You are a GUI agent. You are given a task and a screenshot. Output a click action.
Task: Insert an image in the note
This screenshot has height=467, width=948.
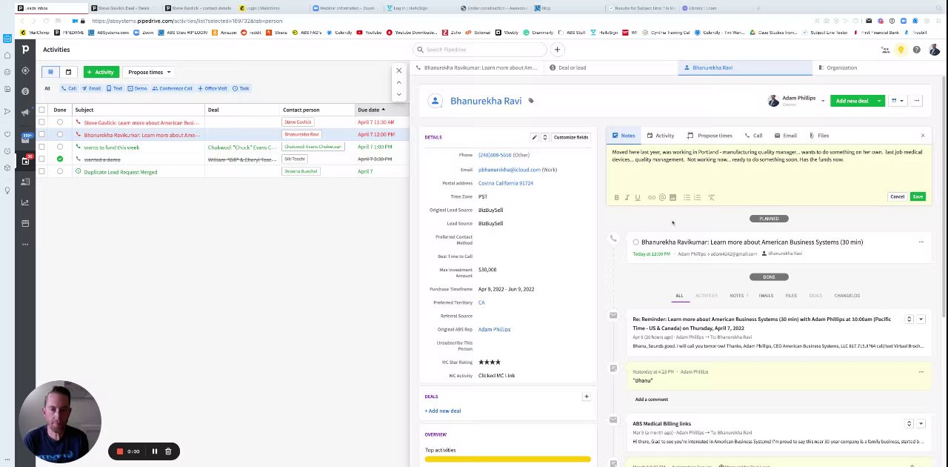click(672, 197)
